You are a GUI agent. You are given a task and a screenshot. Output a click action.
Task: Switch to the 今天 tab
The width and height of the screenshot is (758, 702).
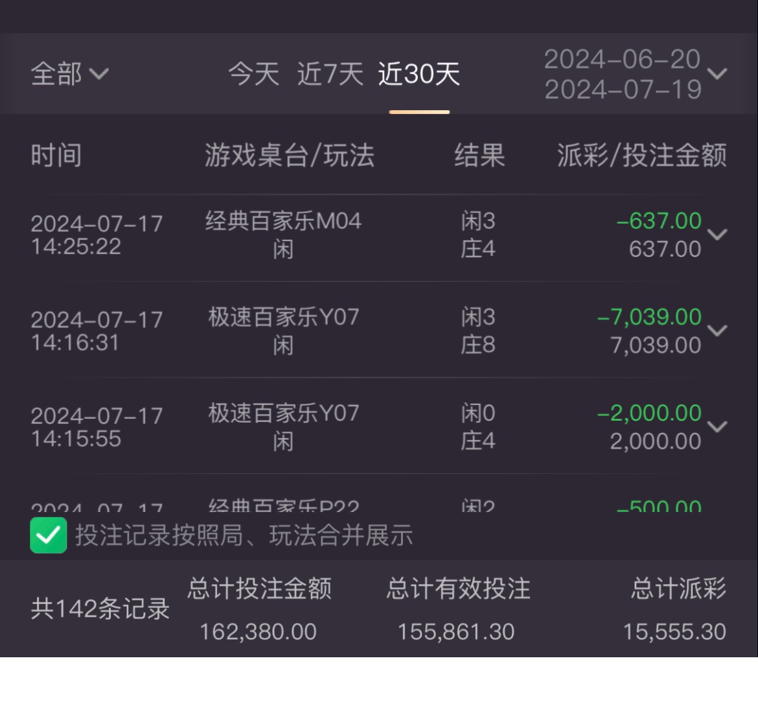[x=253, y=74]
